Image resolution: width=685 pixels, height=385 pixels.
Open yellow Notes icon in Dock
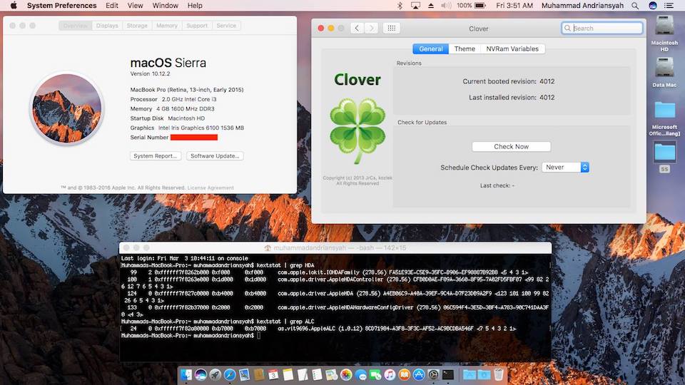(x=288, y=374)
